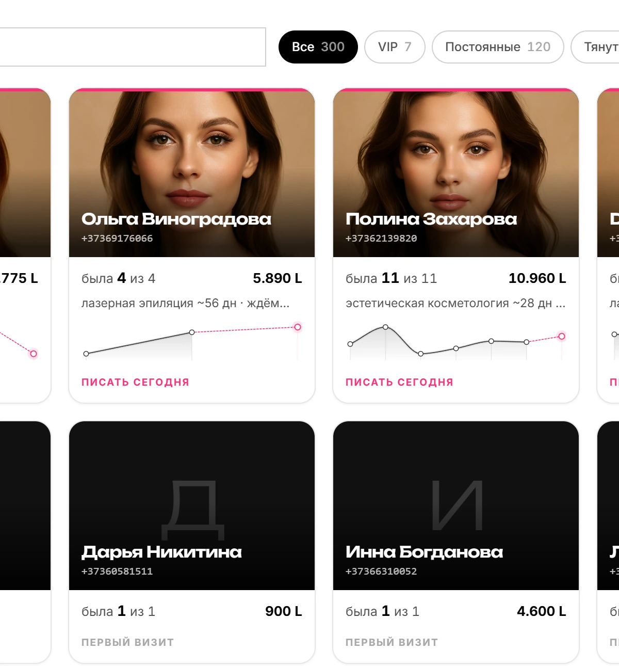Show the "Постоянные 120" filter
Image resolution: width=619 pixels, height=666 pixels.
[498, 47]
